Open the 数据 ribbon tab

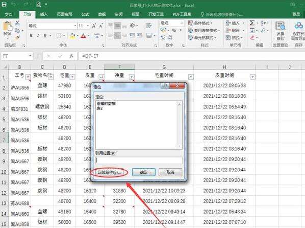(102, 14)
